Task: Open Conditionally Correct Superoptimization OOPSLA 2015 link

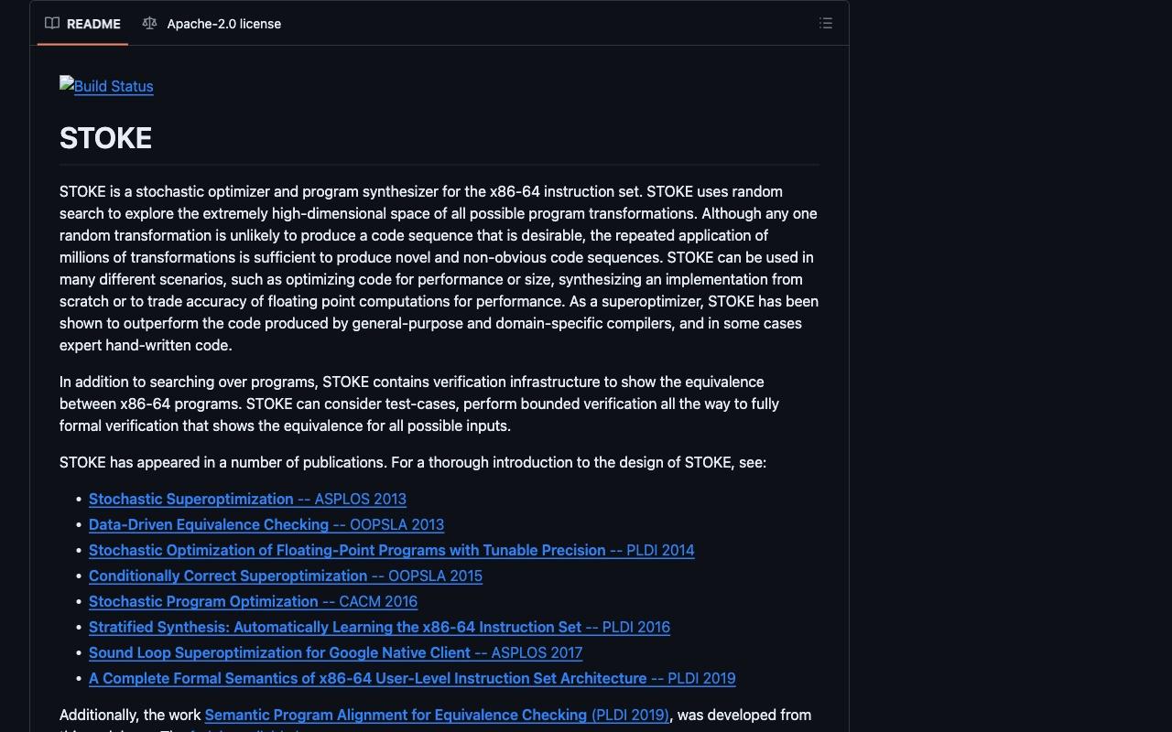Action: [x=286, y=576]
